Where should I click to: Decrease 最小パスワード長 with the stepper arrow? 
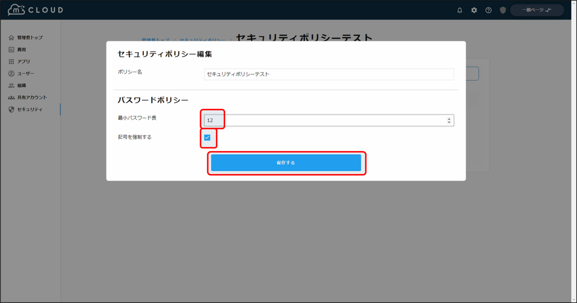click(450, 122)
